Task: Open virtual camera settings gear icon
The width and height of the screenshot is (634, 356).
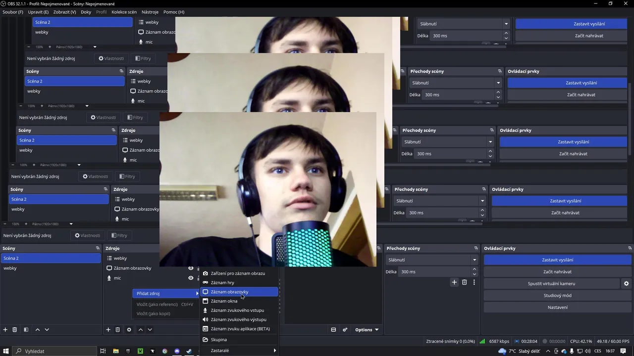Action: [x=626, y=284]
